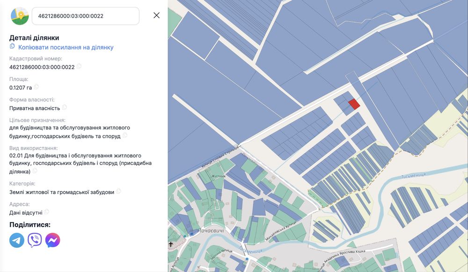
Task: Copy the 'Вид використання' usage text
Action: (x=35, y=171)
